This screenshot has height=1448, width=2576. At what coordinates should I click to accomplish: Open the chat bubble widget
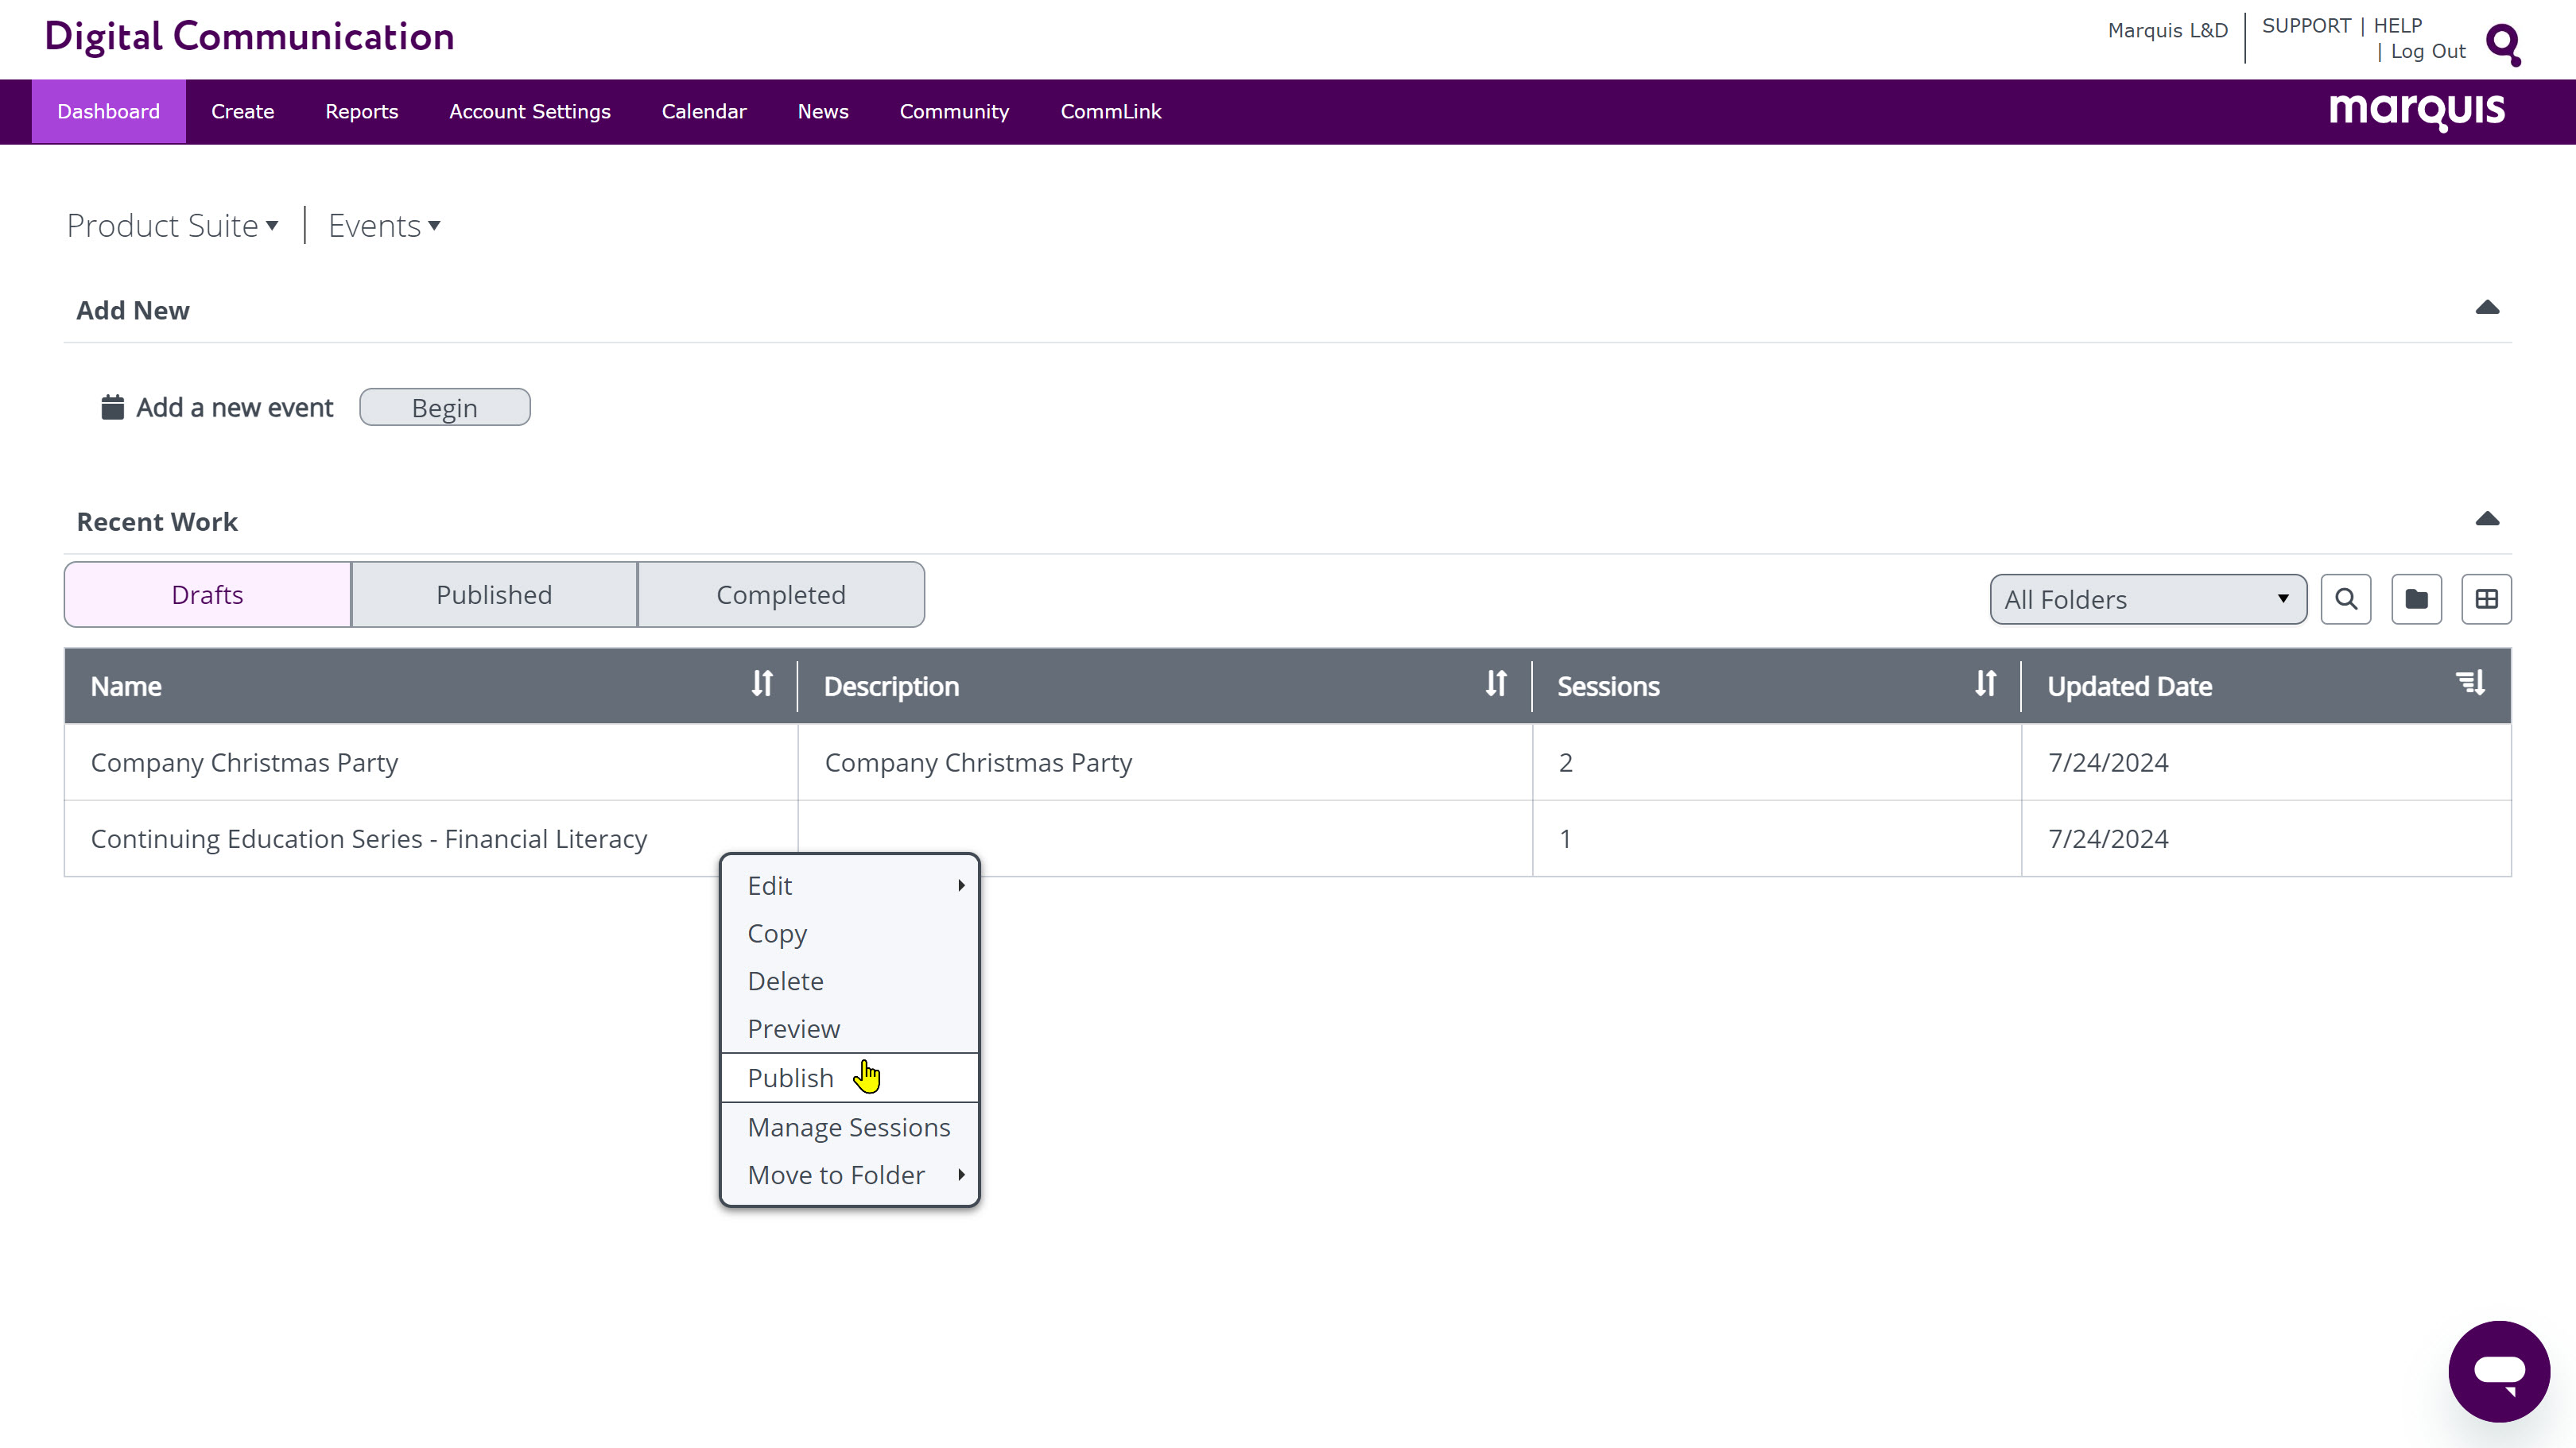coord(2498,1371)
